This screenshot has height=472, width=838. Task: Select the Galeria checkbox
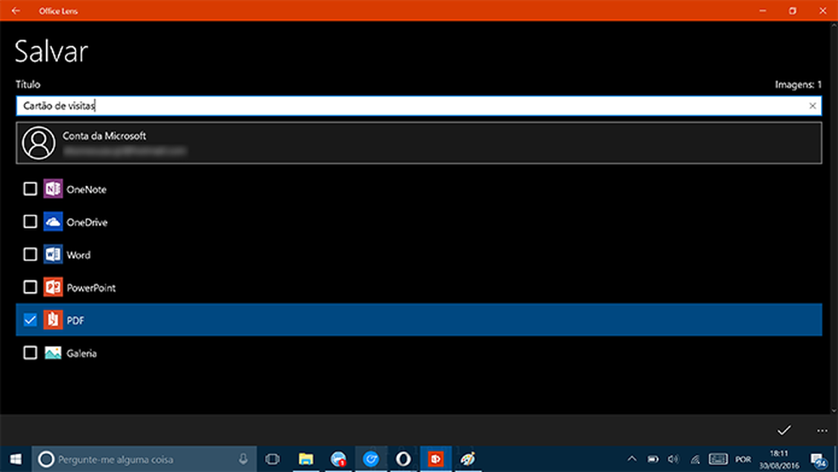pyautogui.click(x=30, y=353)
